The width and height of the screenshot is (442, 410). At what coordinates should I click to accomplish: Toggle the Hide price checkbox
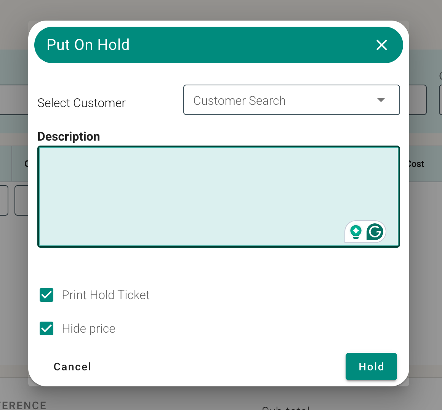coord(46,328)
